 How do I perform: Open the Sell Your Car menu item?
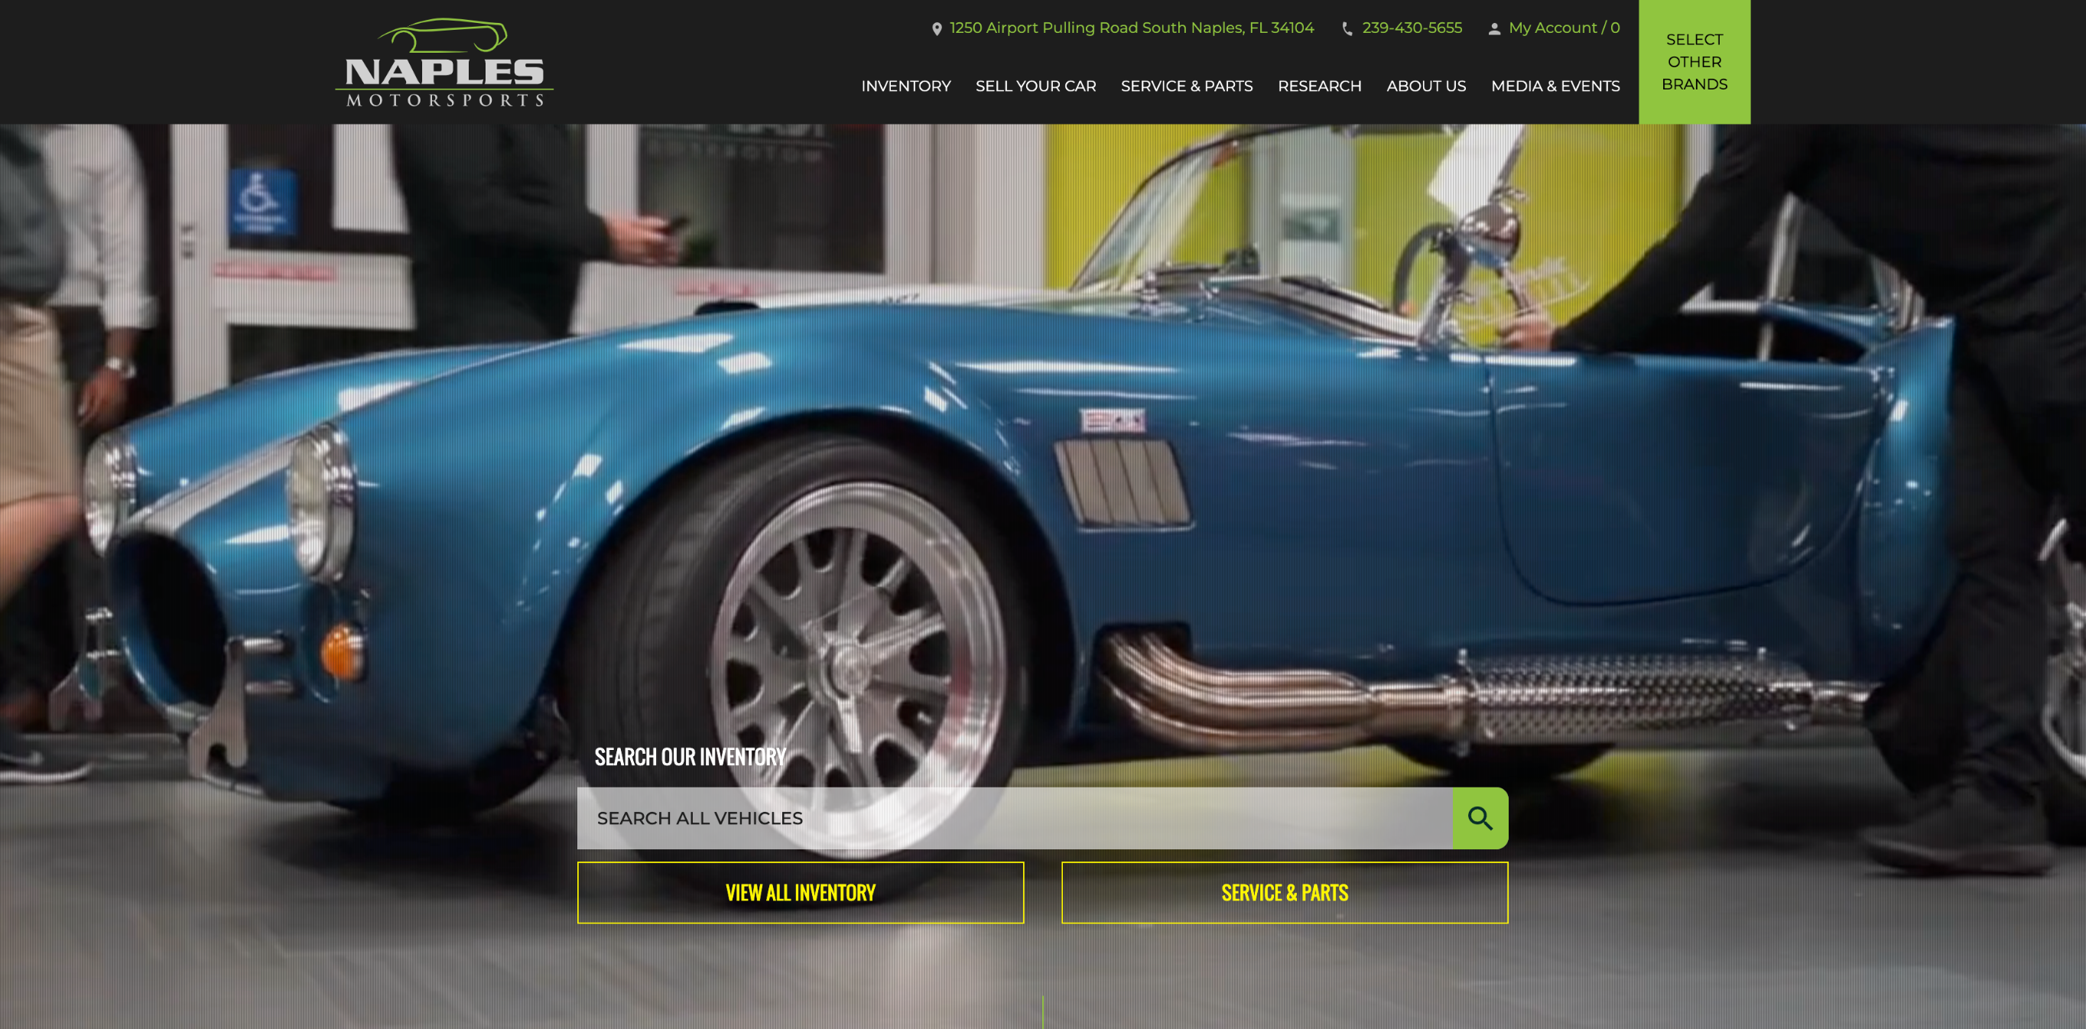pos(1035,86)
